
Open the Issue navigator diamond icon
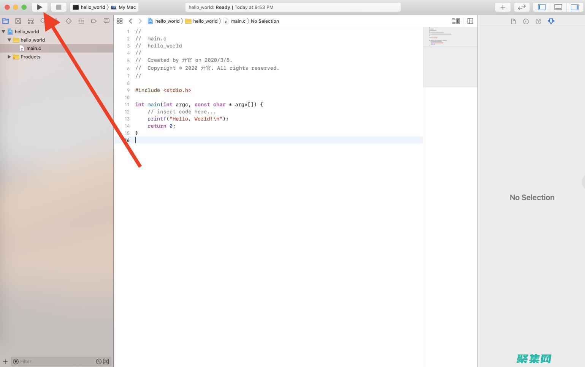[69, 21]
